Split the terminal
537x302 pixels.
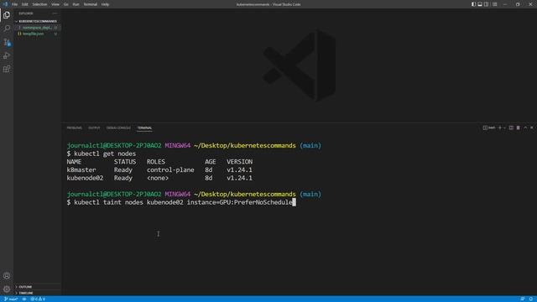click(511, 128)
